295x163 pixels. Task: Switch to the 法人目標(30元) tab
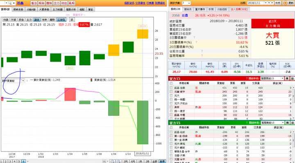pos(239,9)
